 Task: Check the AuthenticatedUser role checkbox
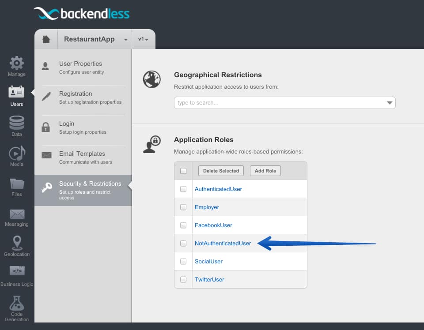tap(183, 189)
